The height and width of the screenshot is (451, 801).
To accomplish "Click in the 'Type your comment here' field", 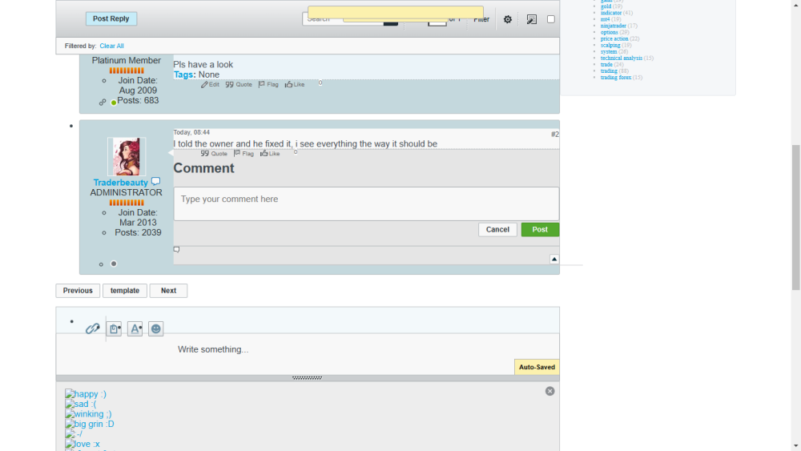I will [366, 203].
